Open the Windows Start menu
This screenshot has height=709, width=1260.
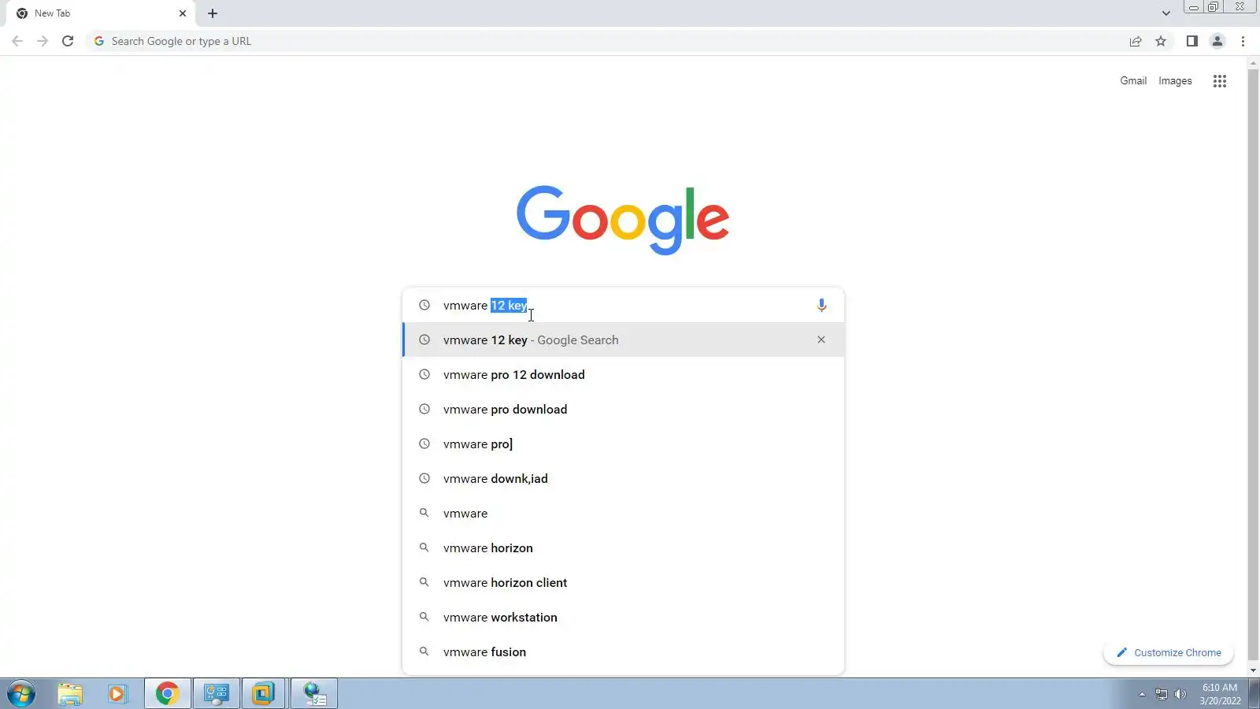[x=21, y=694]
